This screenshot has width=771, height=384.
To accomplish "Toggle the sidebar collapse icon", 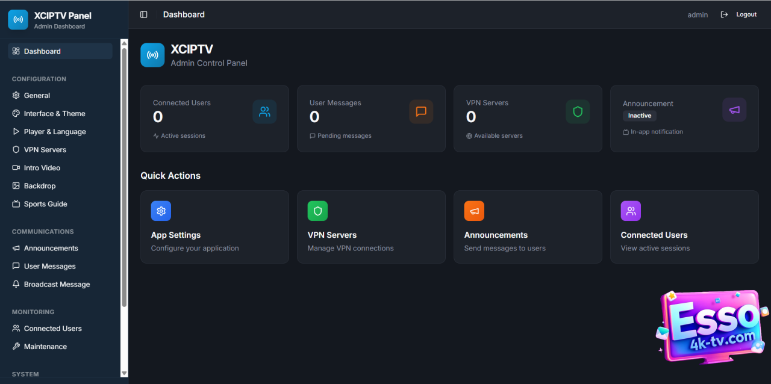I will pyautogui.click(x=143, y=14).
